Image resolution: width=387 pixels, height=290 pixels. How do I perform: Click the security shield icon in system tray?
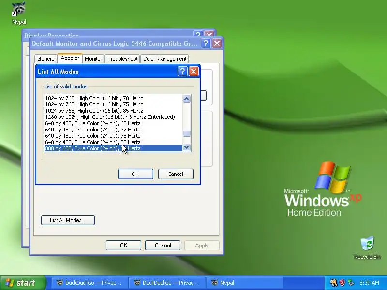coord(342,283)
